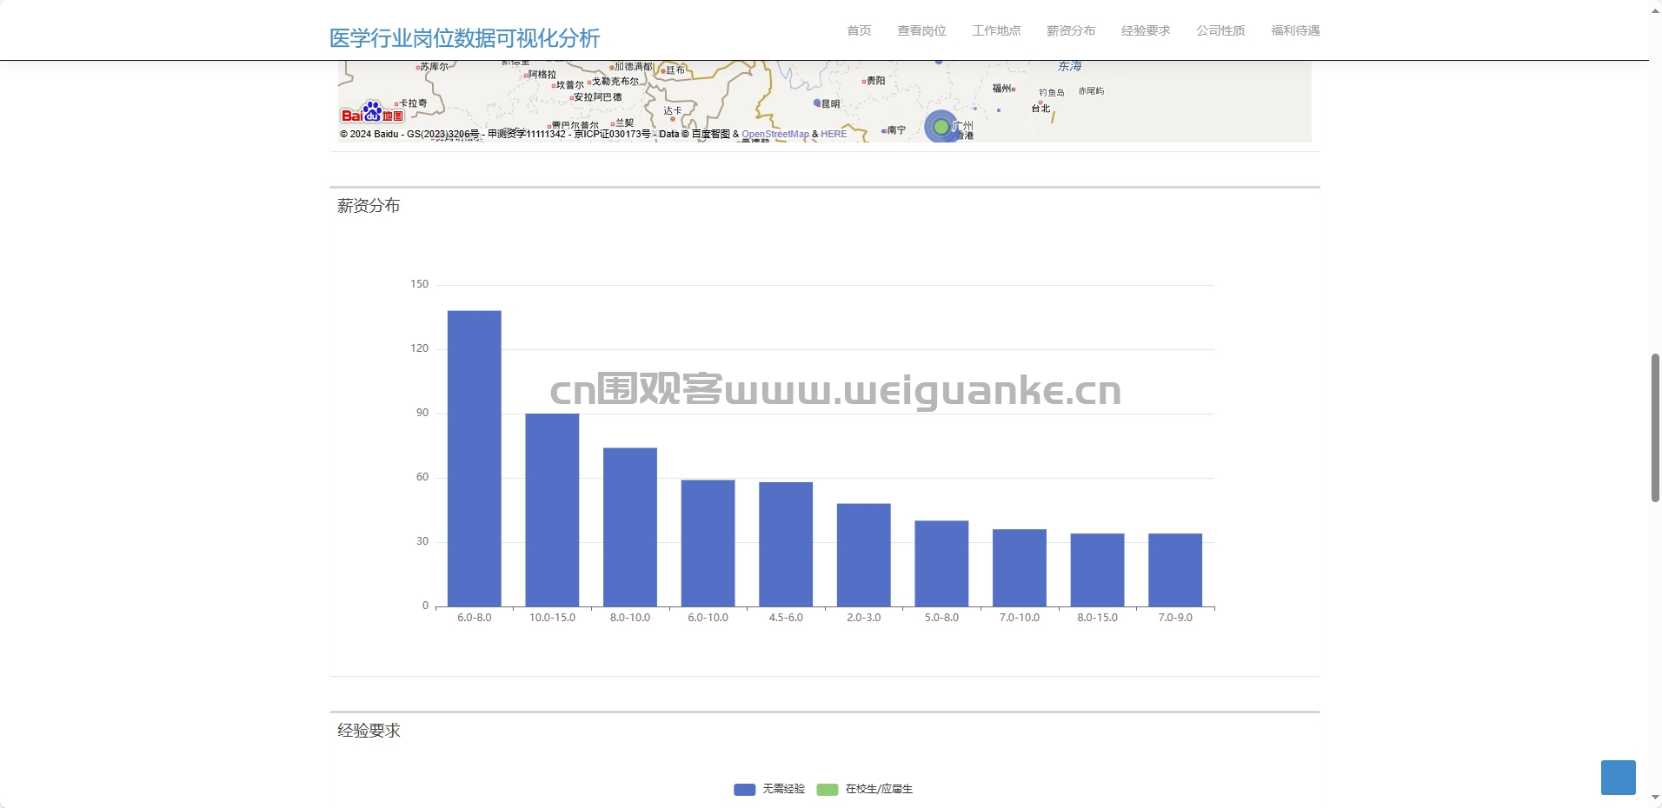This screenshot has width=1662, height=808.
Task: Click the 5.0-8.0 salary bar
Action: [941, 564]
